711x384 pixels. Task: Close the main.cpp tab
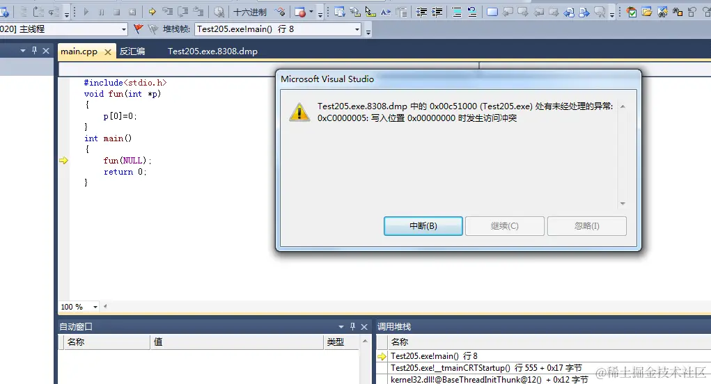pos(108,52)
